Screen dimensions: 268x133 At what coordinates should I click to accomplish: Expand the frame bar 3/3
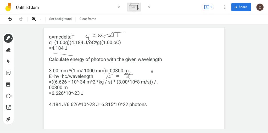click(134, 7)
